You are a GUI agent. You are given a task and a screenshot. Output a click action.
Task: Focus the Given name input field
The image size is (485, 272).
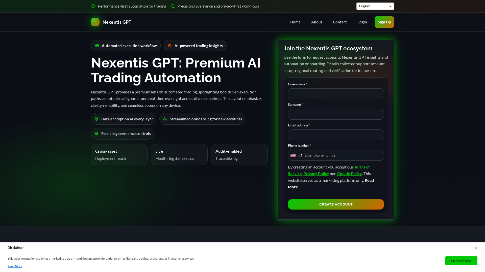336,94
